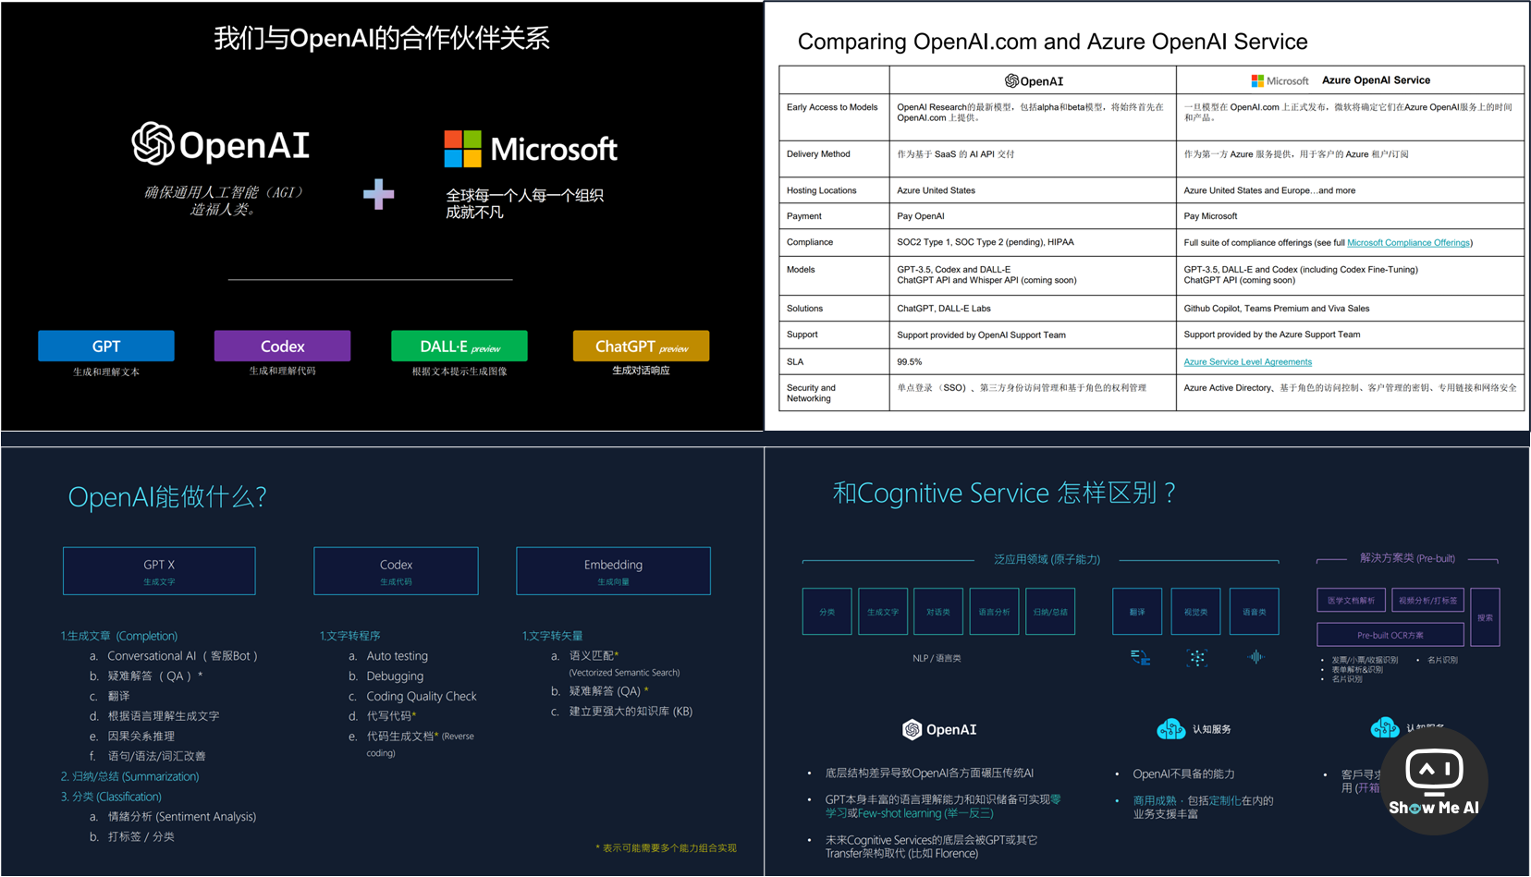Screen dimensions: 1531x877
Task: Click '1.生成文章 (Completion)' heading
Action: 119,636
